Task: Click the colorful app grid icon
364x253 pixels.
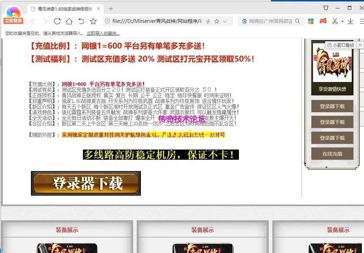Action: [x=311, y=21]
